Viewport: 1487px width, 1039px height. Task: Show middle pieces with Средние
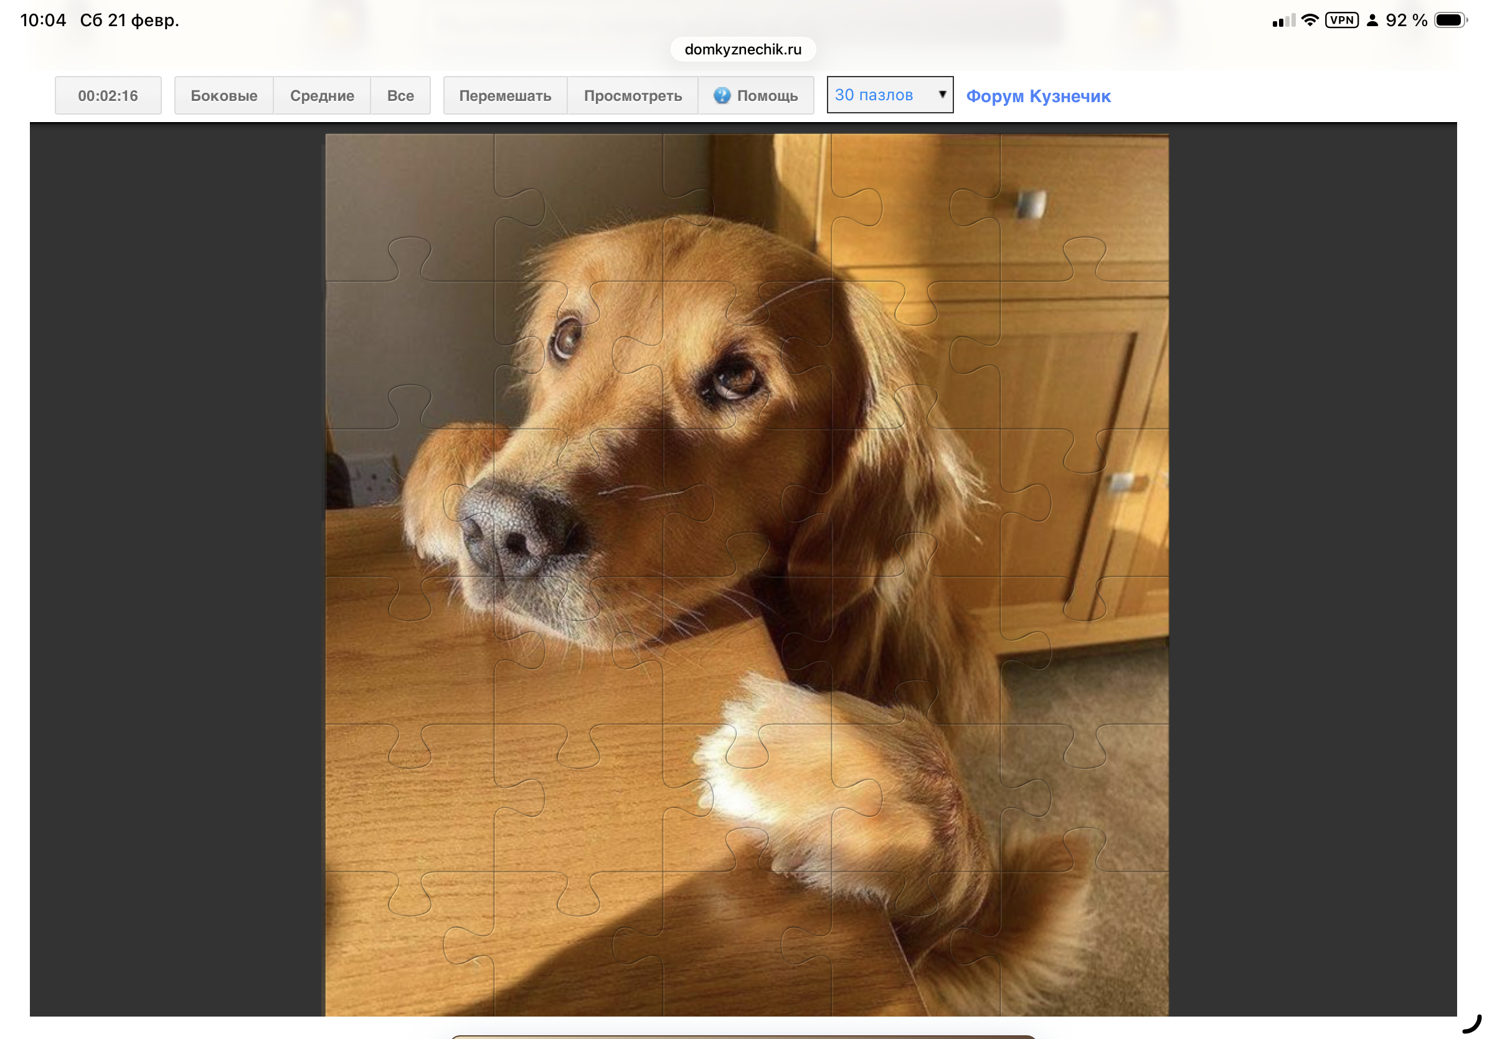[x=322, y=96]
